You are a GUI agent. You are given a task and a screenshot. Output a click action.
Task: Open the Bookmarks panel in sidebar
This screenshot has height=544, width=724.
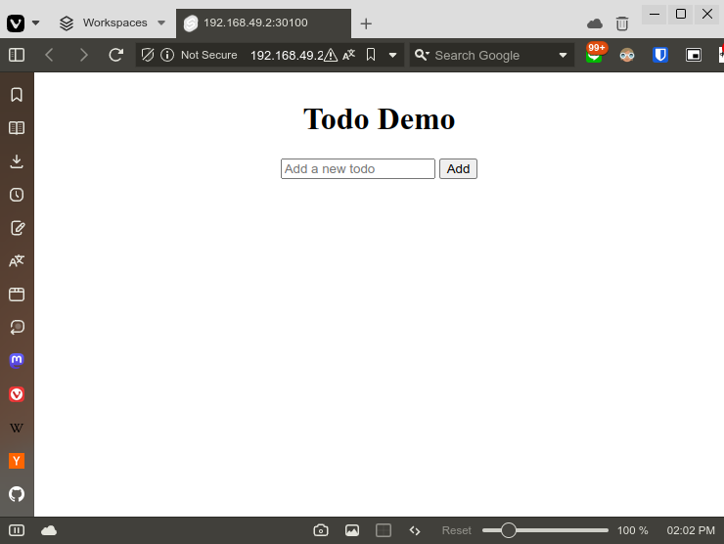coord(17,95)
